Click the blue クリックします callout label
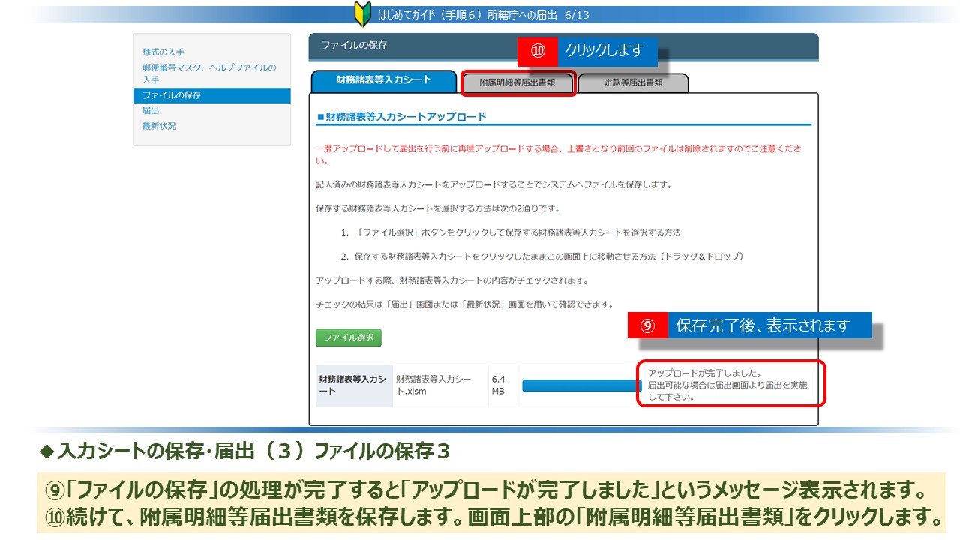The height and width of the screenshot is (540, 960). coord(607,51)
